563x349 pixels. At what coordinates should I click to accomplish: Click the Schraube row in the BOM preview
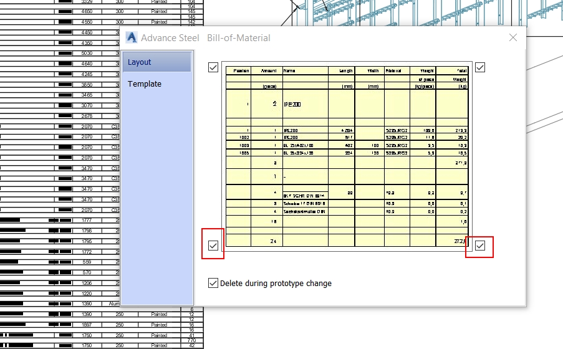tap(347, 204)
